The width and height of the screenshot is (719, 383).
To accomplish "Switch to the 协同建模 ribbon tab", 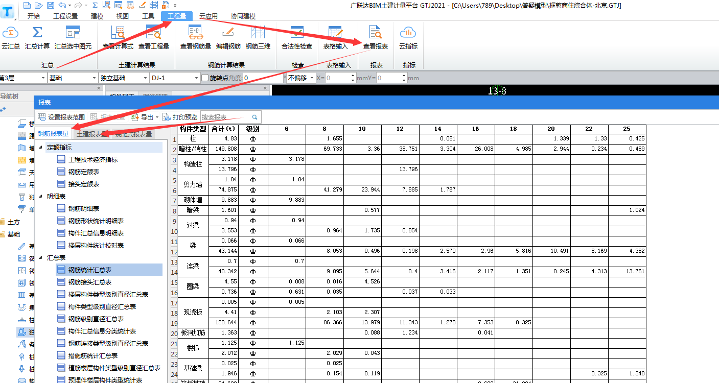I will [243, 16].
